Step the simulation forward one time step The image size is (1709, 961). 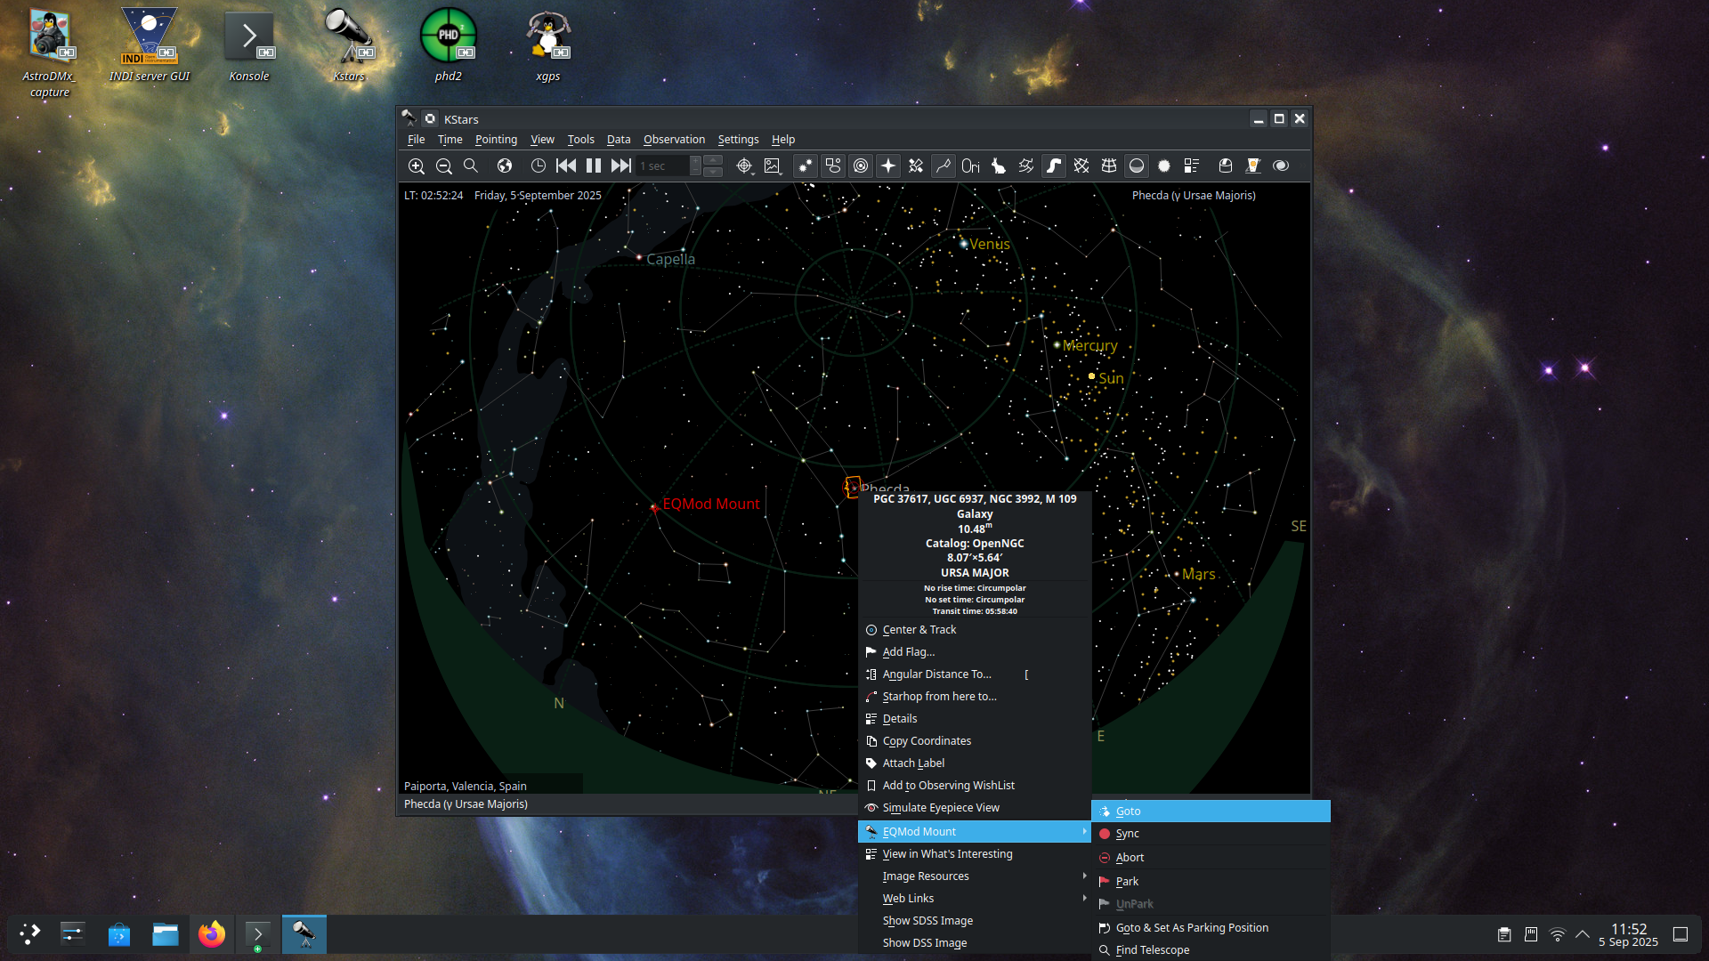(621, 166)
